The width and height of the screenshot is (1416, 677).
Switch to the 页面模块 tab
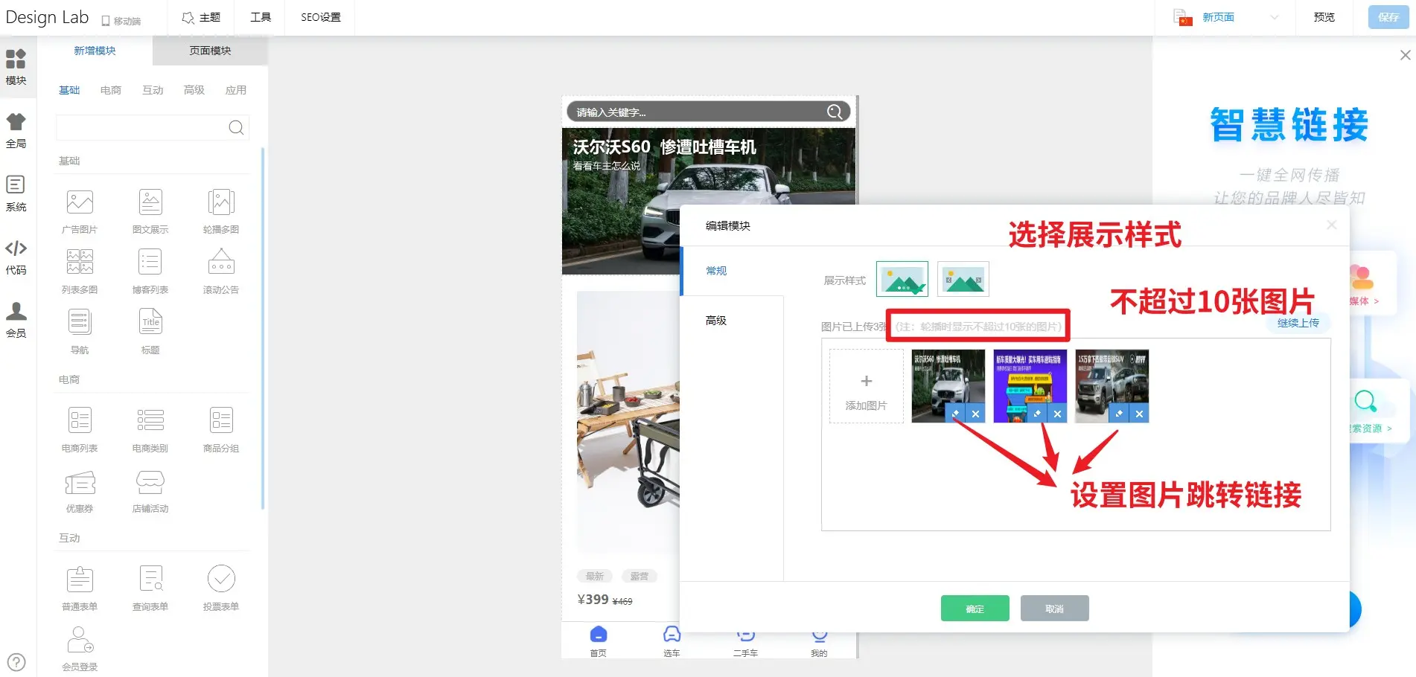pyautogui.click(x=210, y=51)
